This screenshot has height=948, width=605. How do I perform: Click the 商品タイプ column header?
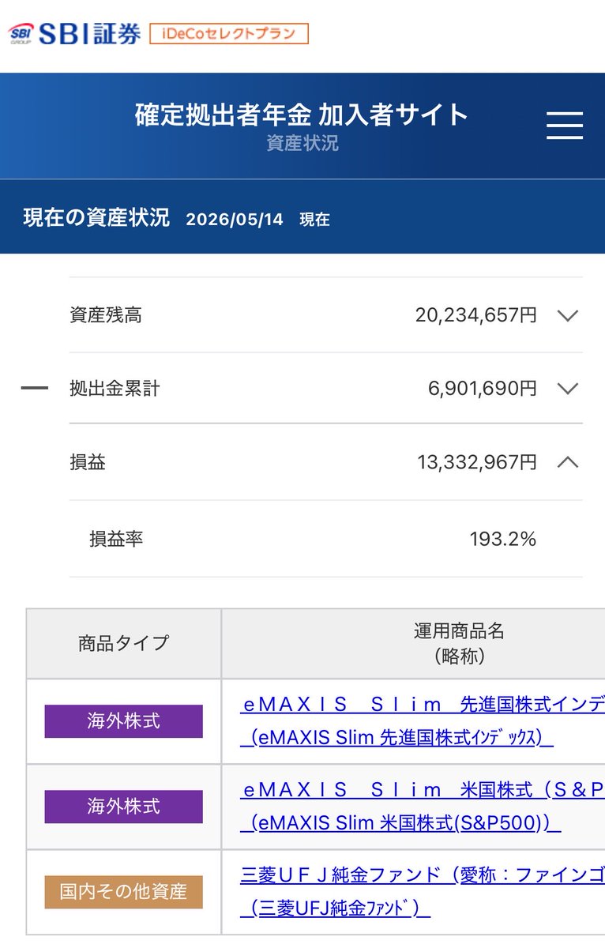[124, 643]
